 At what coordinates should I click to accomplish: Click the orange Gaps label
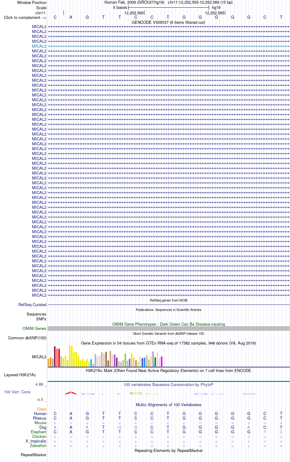[x=42, y=409]
